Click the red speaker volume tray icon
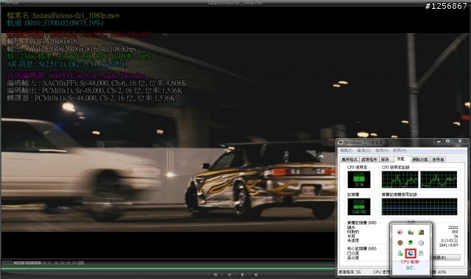471x279 pixels. pos(400,232)
